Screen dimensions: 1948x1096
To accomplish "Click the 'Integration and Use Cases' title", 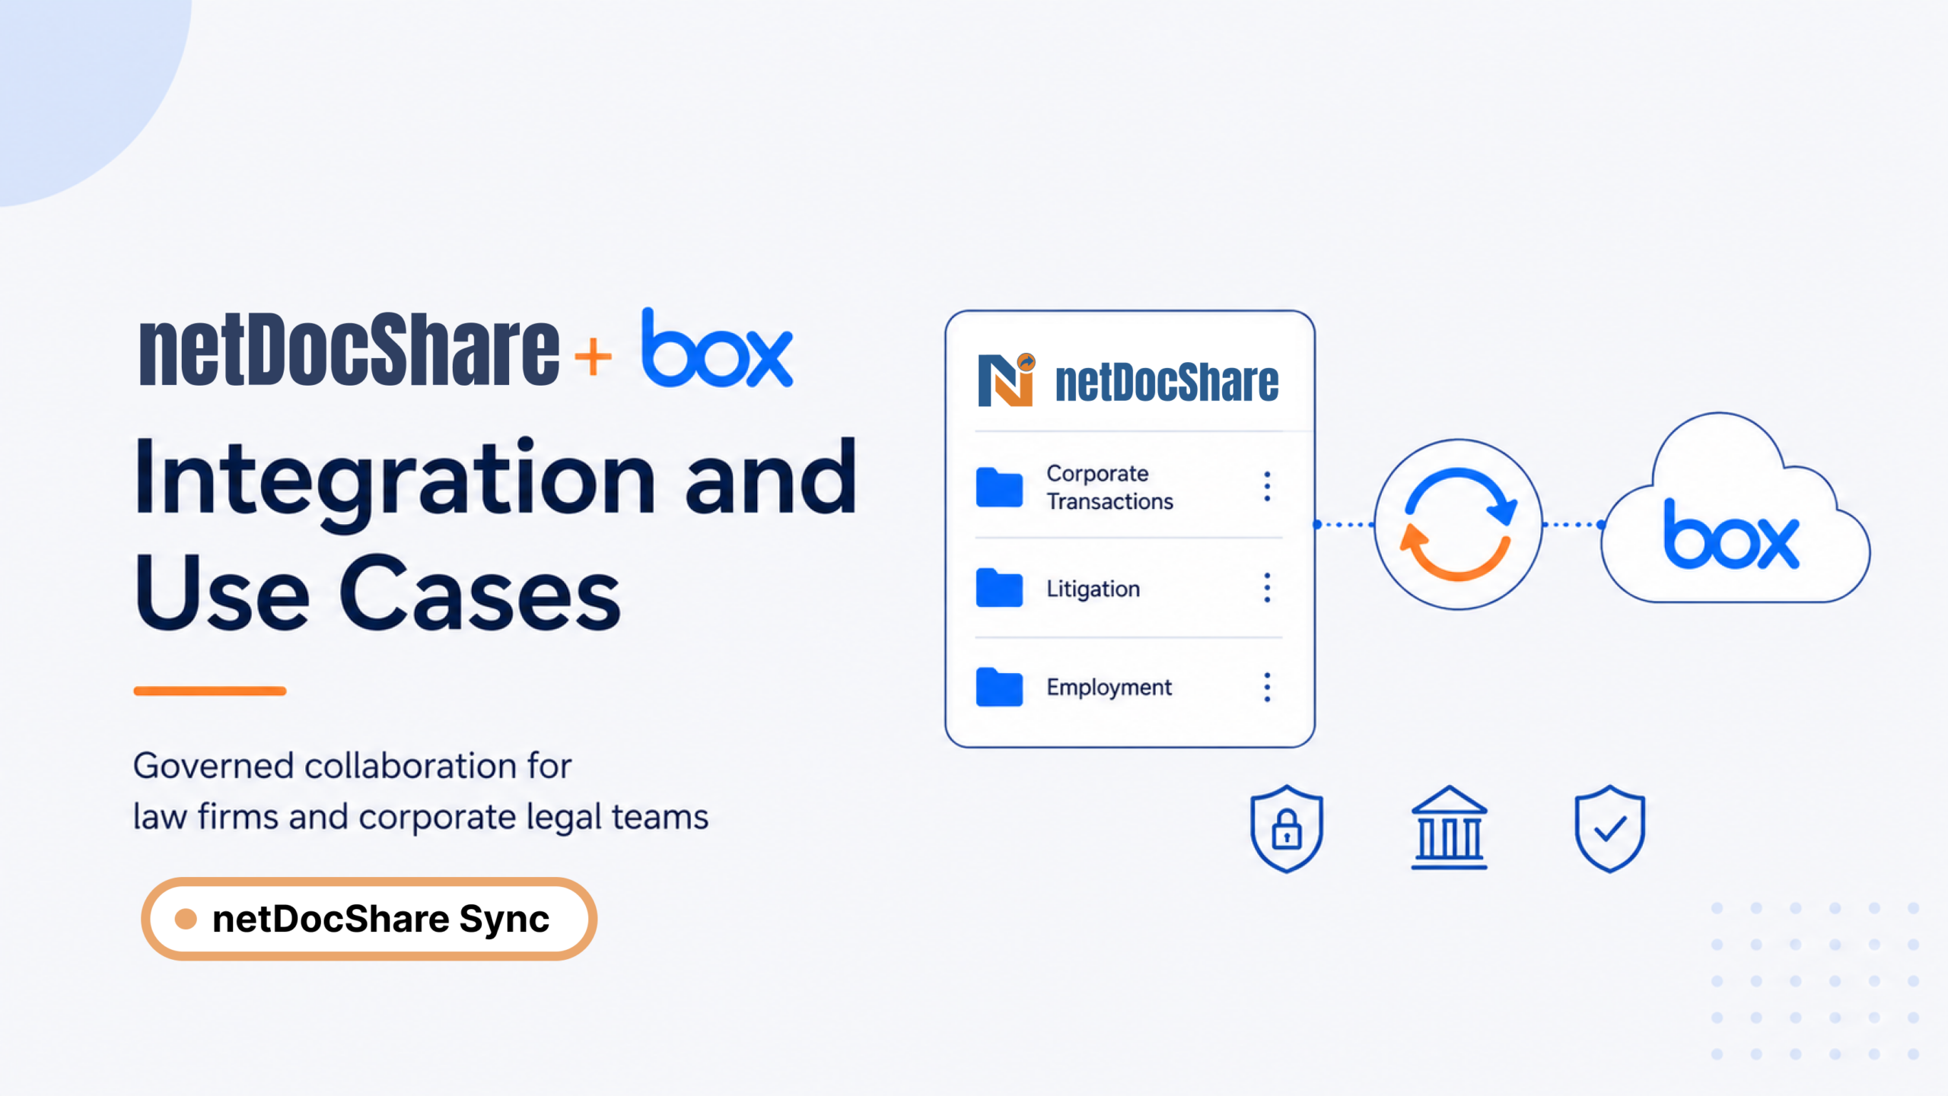I will pyautogui.click(x=495, y=534).
